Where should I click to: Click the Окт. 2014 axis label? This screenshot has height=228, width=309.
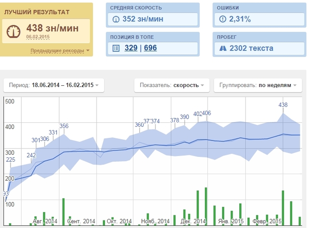[119, 221]
